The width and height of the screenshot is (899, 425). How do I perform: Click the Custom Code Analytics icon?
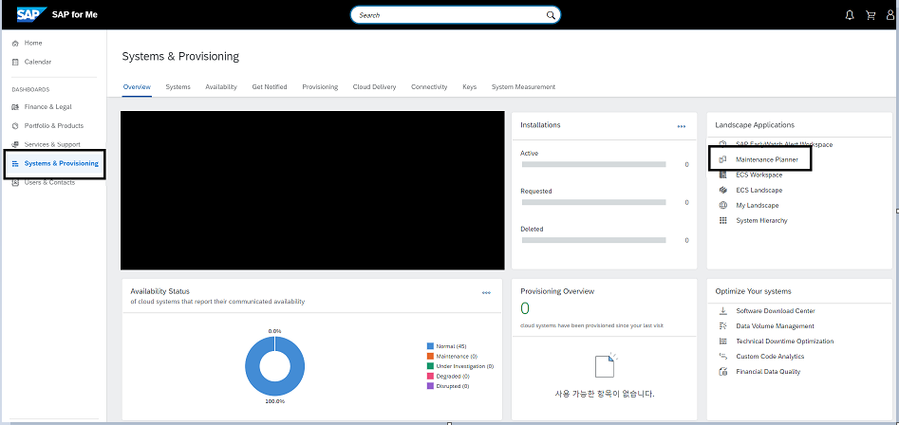click(723, 357)
